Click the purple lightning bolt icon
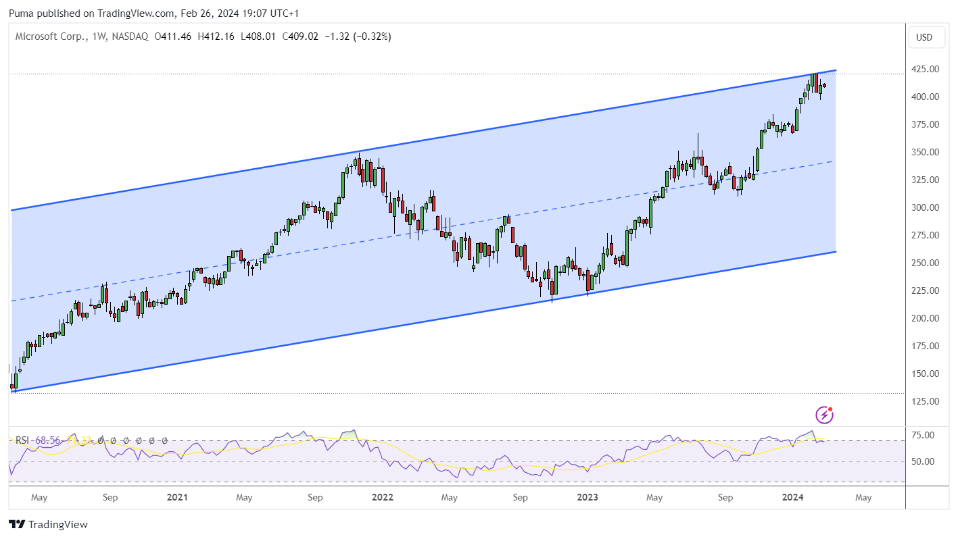This screenshot has width=958, height=539. [824, 414]
